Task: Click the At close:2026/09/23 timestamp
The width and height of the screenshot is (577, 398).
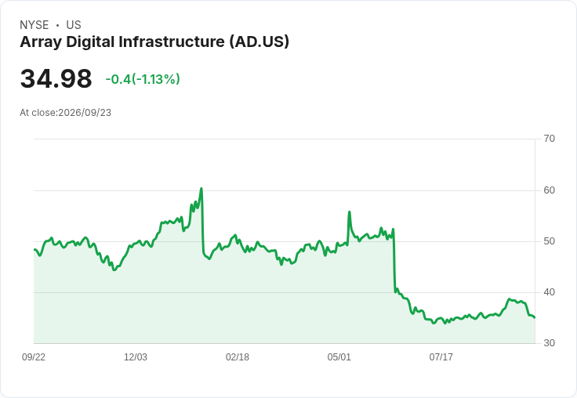Action: 66,113
